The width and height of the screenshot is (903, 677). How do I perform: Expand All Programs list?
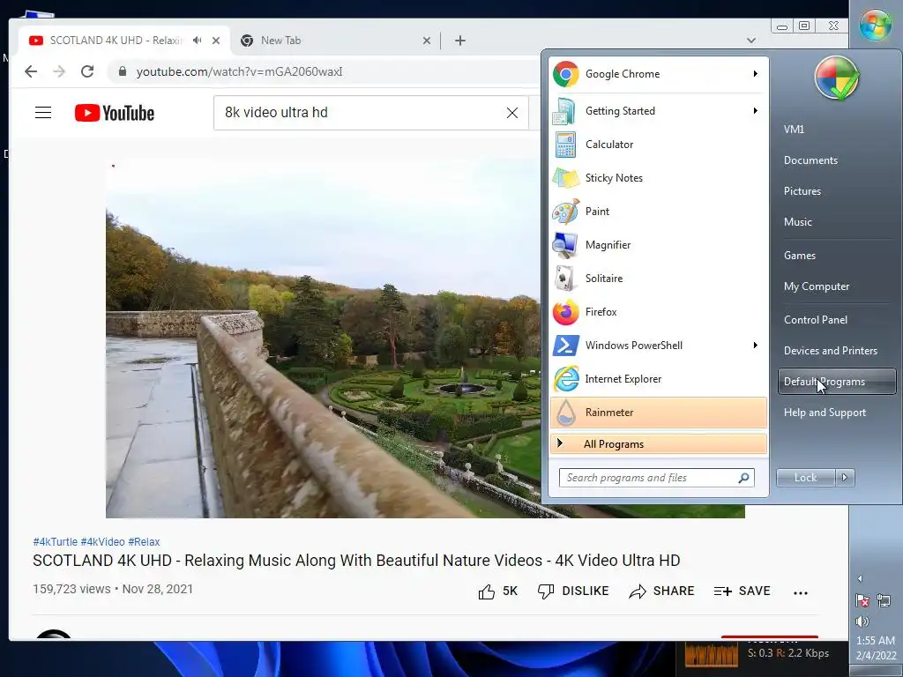658,444
